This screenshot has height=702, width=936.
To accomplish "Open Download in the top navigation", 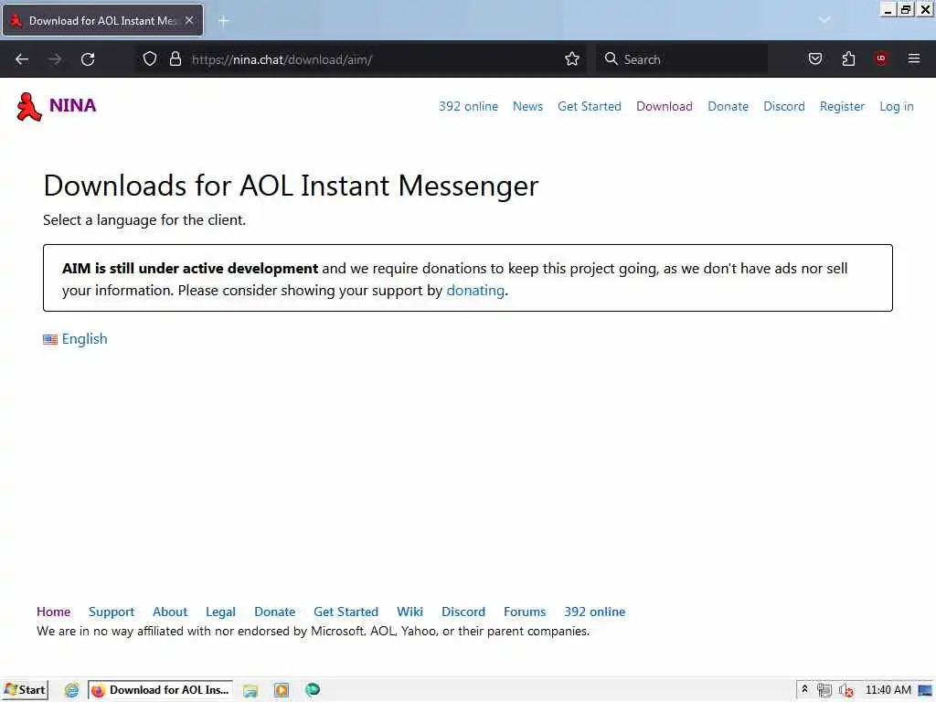I will (x=665, y=106).
